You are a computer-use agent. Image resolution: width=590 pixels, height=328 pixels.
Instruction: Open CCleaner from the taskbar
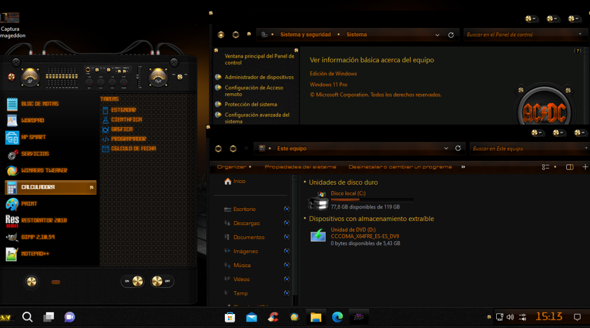coord(273,317)
